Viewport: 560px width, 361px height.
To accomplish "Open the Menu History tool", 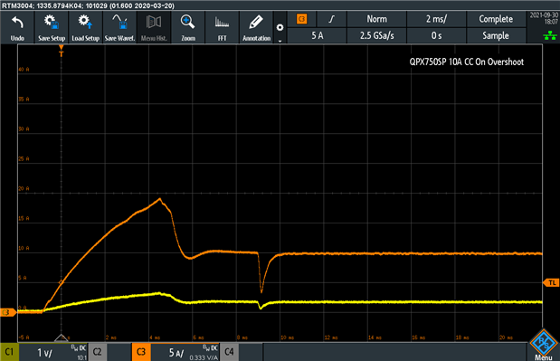I will click(x=154, y=27).
